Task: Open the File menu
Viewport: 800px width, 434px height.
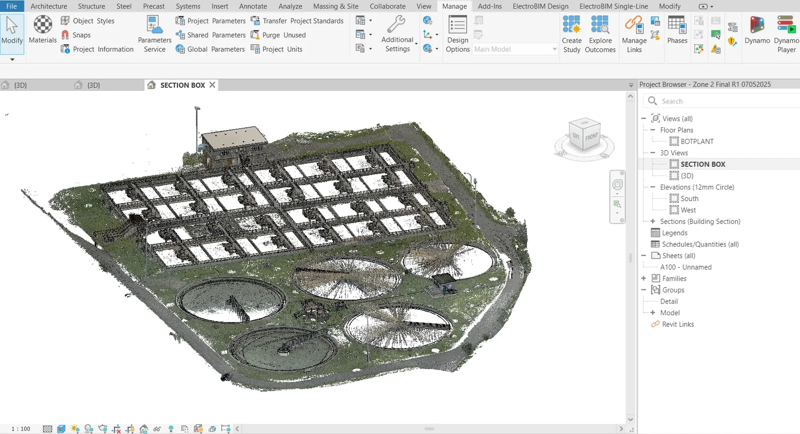Action: [x=11, y=6]
